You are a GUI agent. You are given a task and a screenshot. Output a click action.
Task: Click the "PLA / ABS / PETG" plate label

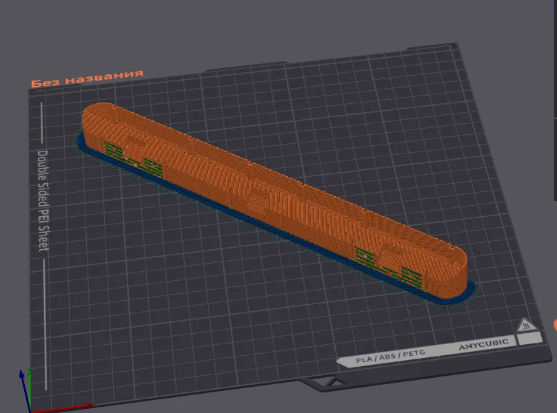pyautogui.click(x=390, y=356)
